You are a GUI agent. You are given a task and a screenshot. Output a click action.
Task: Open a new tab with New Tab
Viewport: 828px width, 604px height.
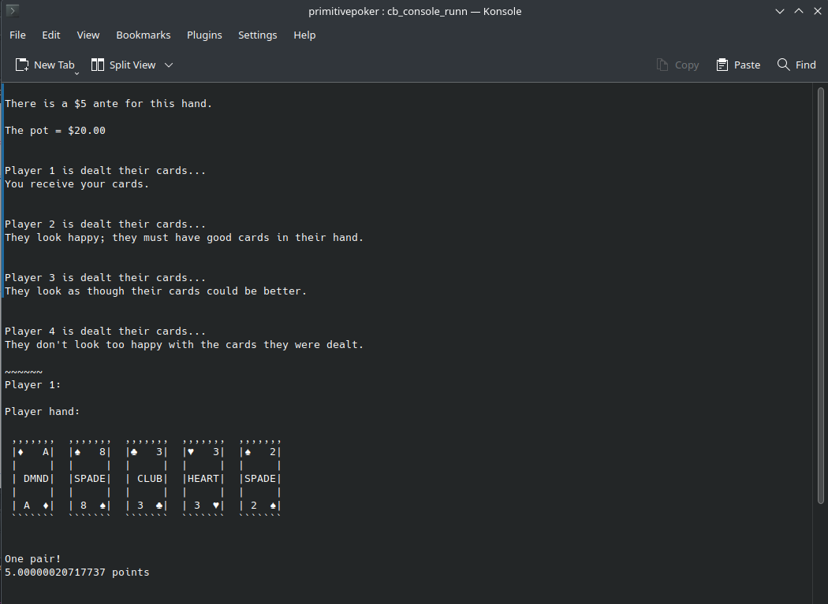click(45, 65)
